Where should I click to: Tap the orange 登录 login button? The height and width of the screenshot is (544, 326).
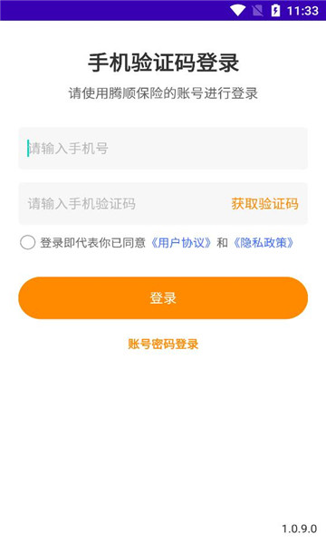163,297
